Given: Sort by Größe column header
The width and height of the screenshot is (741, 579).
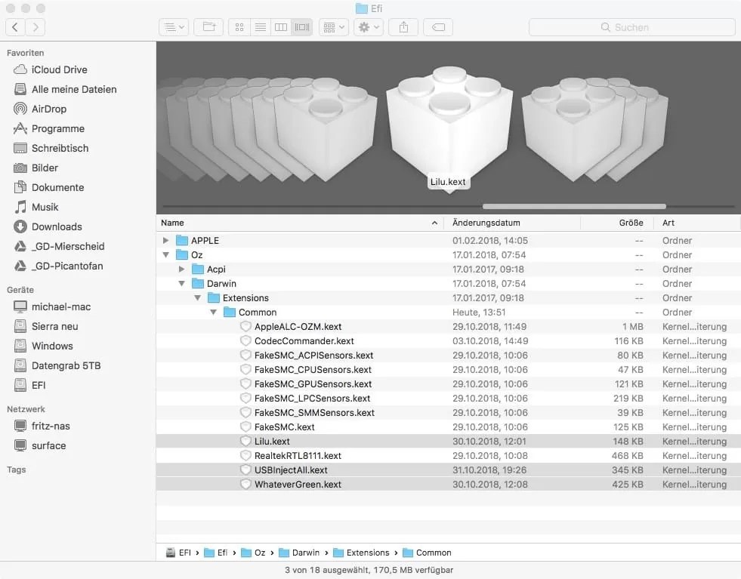Looking at the screenshot, I should coord(616,223).
